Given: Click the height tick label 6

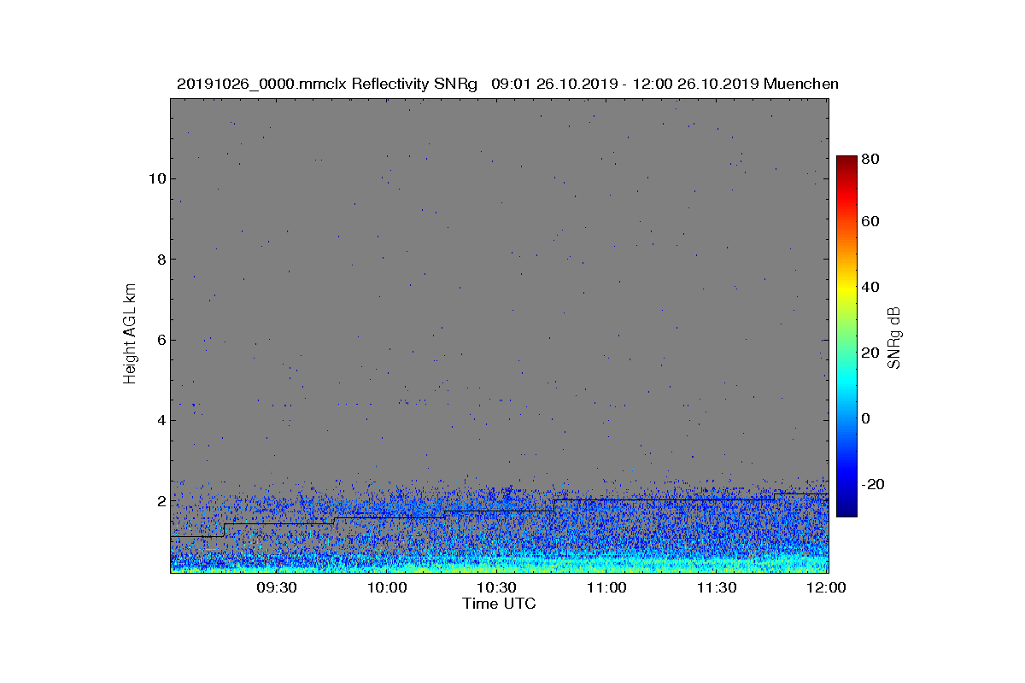Looking at the screenshot, I should (x=160, y=340).
